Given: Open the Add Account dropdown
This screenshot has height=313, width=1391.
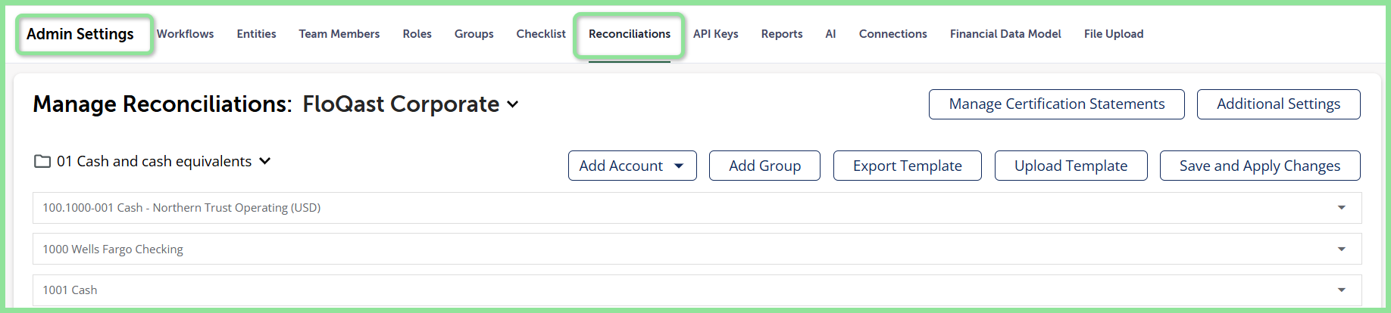Looking at the screenshot, I should [x=633, y=166].
